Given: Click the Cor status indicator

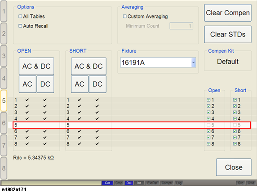Looking at the screenshot, I should (x=107, y=183).
